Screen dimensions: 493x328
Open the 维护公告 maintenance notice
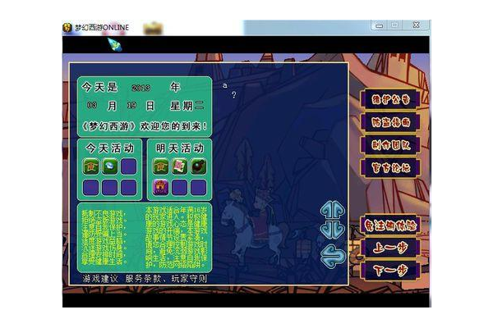point(391,99)
